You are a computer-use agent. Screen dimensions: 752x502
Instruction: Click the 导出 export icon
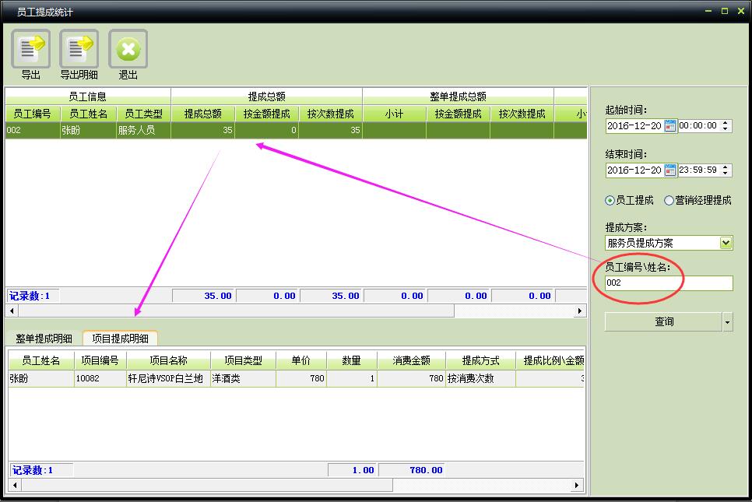(30, 49)
